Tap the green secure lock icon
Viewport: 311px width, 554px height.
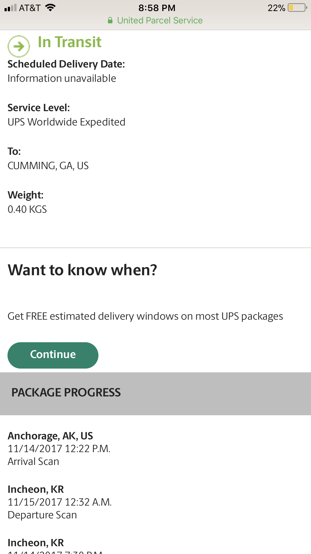110,20
